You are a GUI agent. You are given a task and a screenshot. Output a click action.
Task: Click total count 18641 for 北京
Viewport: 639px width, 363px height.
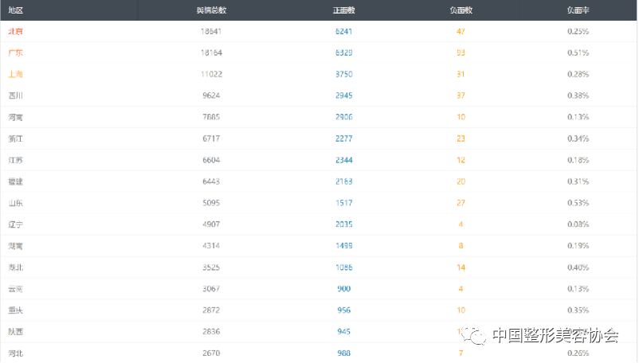click(211, 31)
